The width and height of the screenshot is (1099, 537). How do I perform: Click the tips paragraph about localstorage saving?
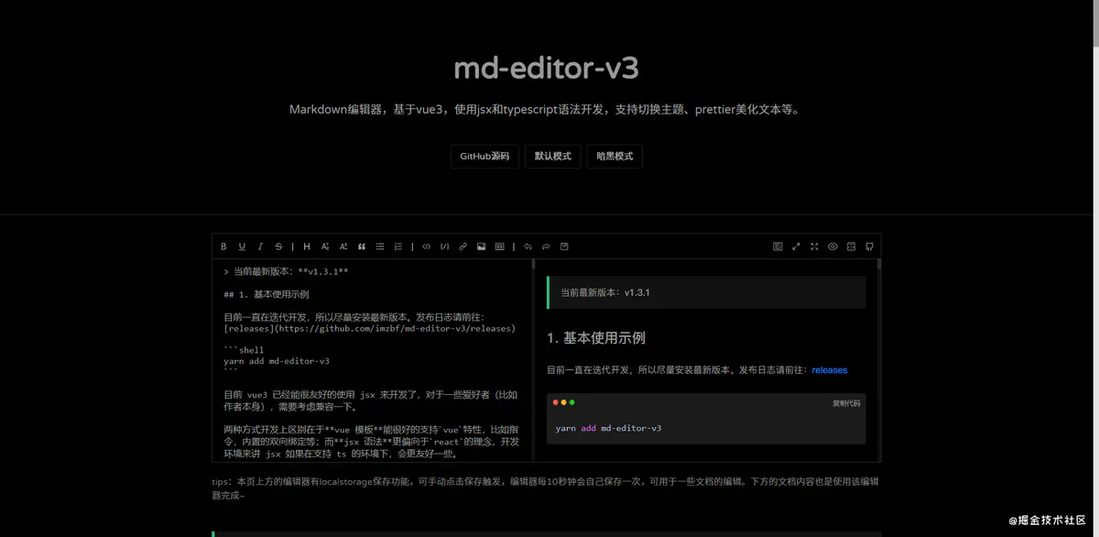pyautogui.click(x=547, y=488)
